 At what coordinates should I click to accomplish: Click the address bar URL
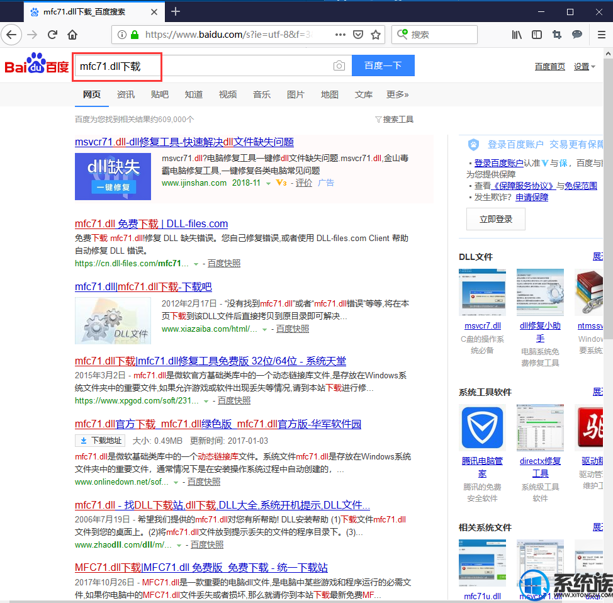[228, 35]
